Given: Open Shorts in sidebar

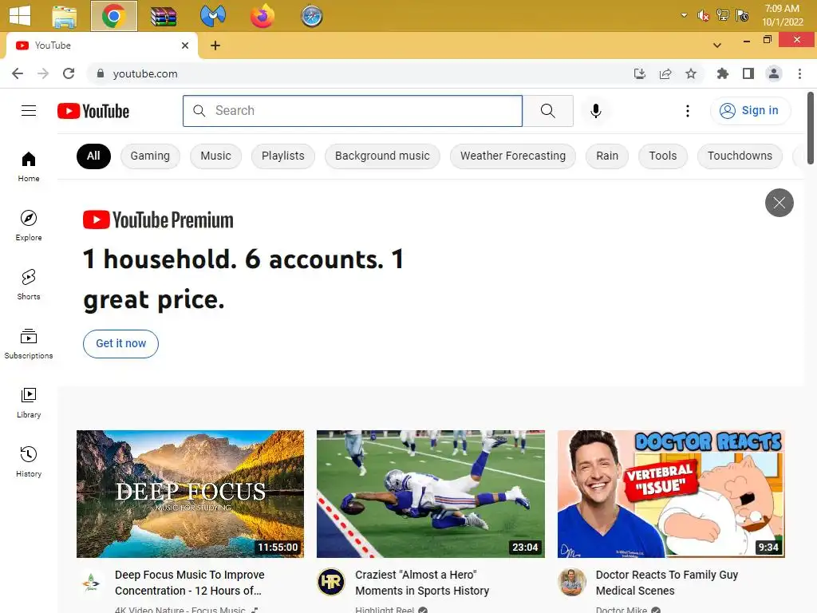Looking at the screenshot, I should pos(29,285).
